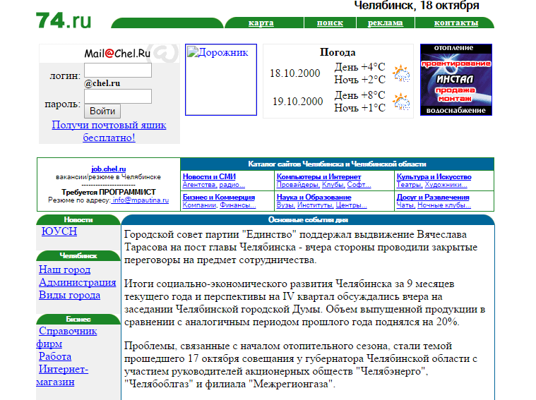The image size is (536, 400).
Task: Open the Финансы... subcategory link
Action: click(x=238, y=205)
